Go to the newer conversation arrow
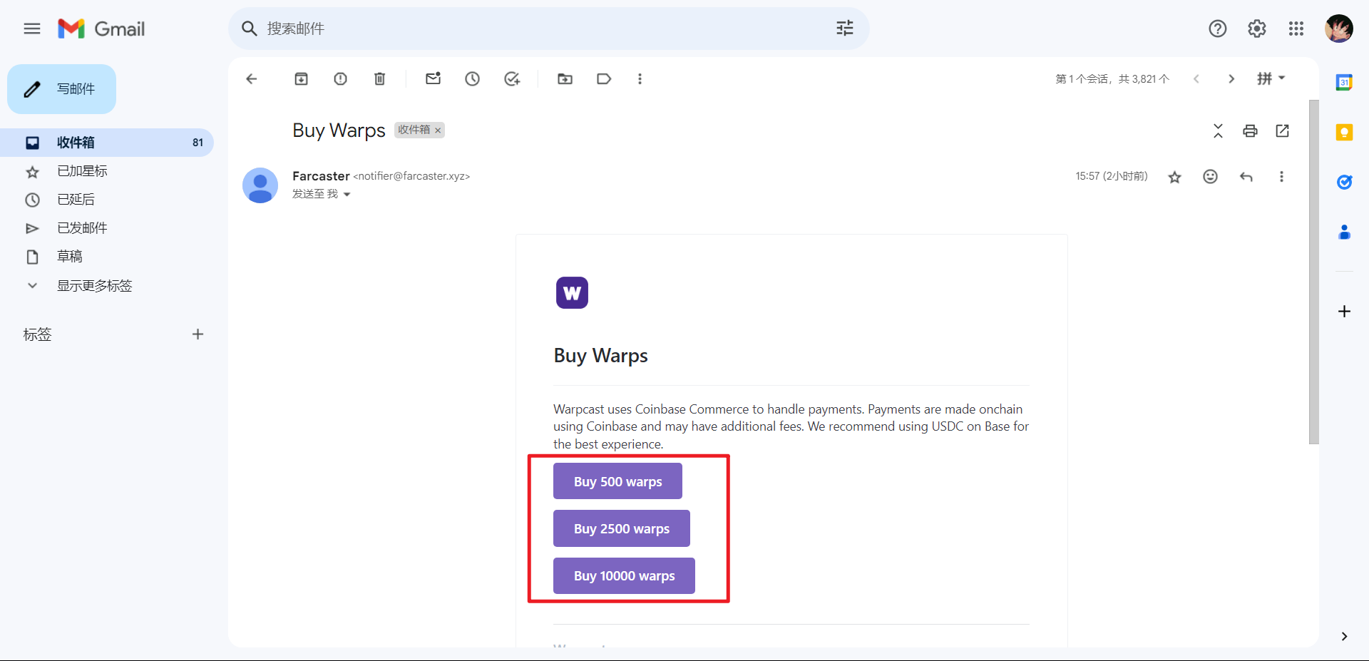This screenshot has width=1369, height=661. point(1196,78)
